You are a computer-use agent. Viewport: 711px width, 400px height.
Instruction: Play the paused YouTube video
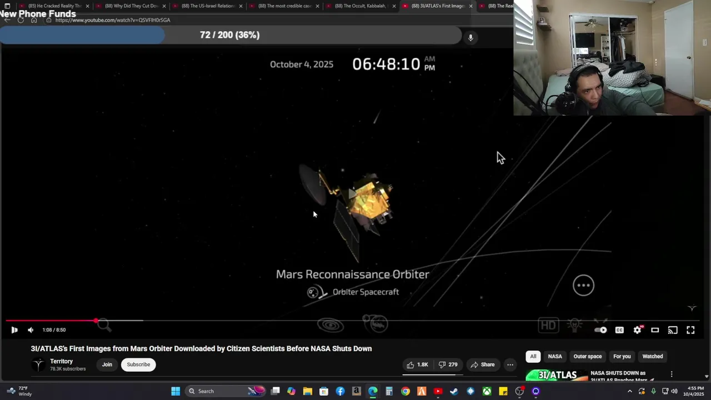tap(14, 330)
